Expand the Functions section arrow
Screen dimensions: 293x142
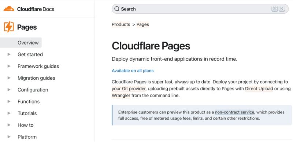9,101
